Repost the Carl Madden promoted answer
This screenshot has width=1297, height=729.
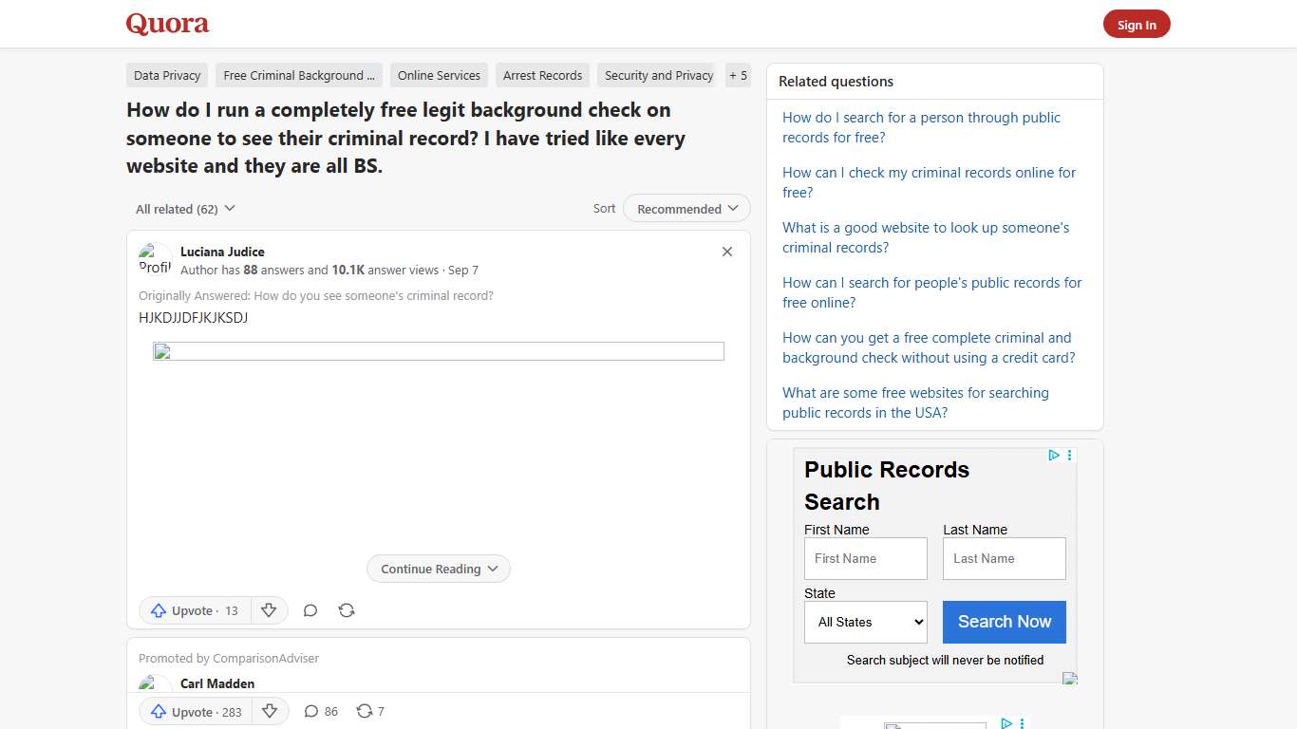coord(369,711)
